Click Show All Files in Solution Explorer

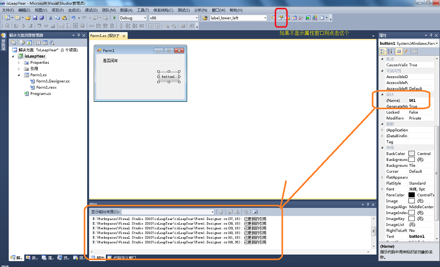click(x=22, y=43)
